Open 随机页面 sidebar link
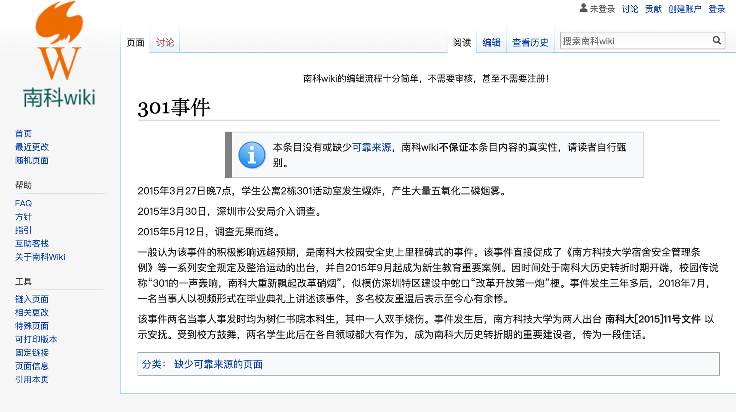The image size is (736, 412). (x=32, y=160)
